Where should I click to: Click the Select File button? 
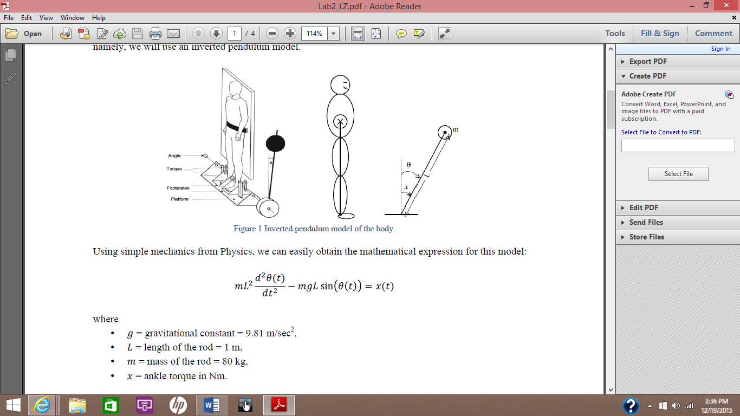[x=678, y=173]
